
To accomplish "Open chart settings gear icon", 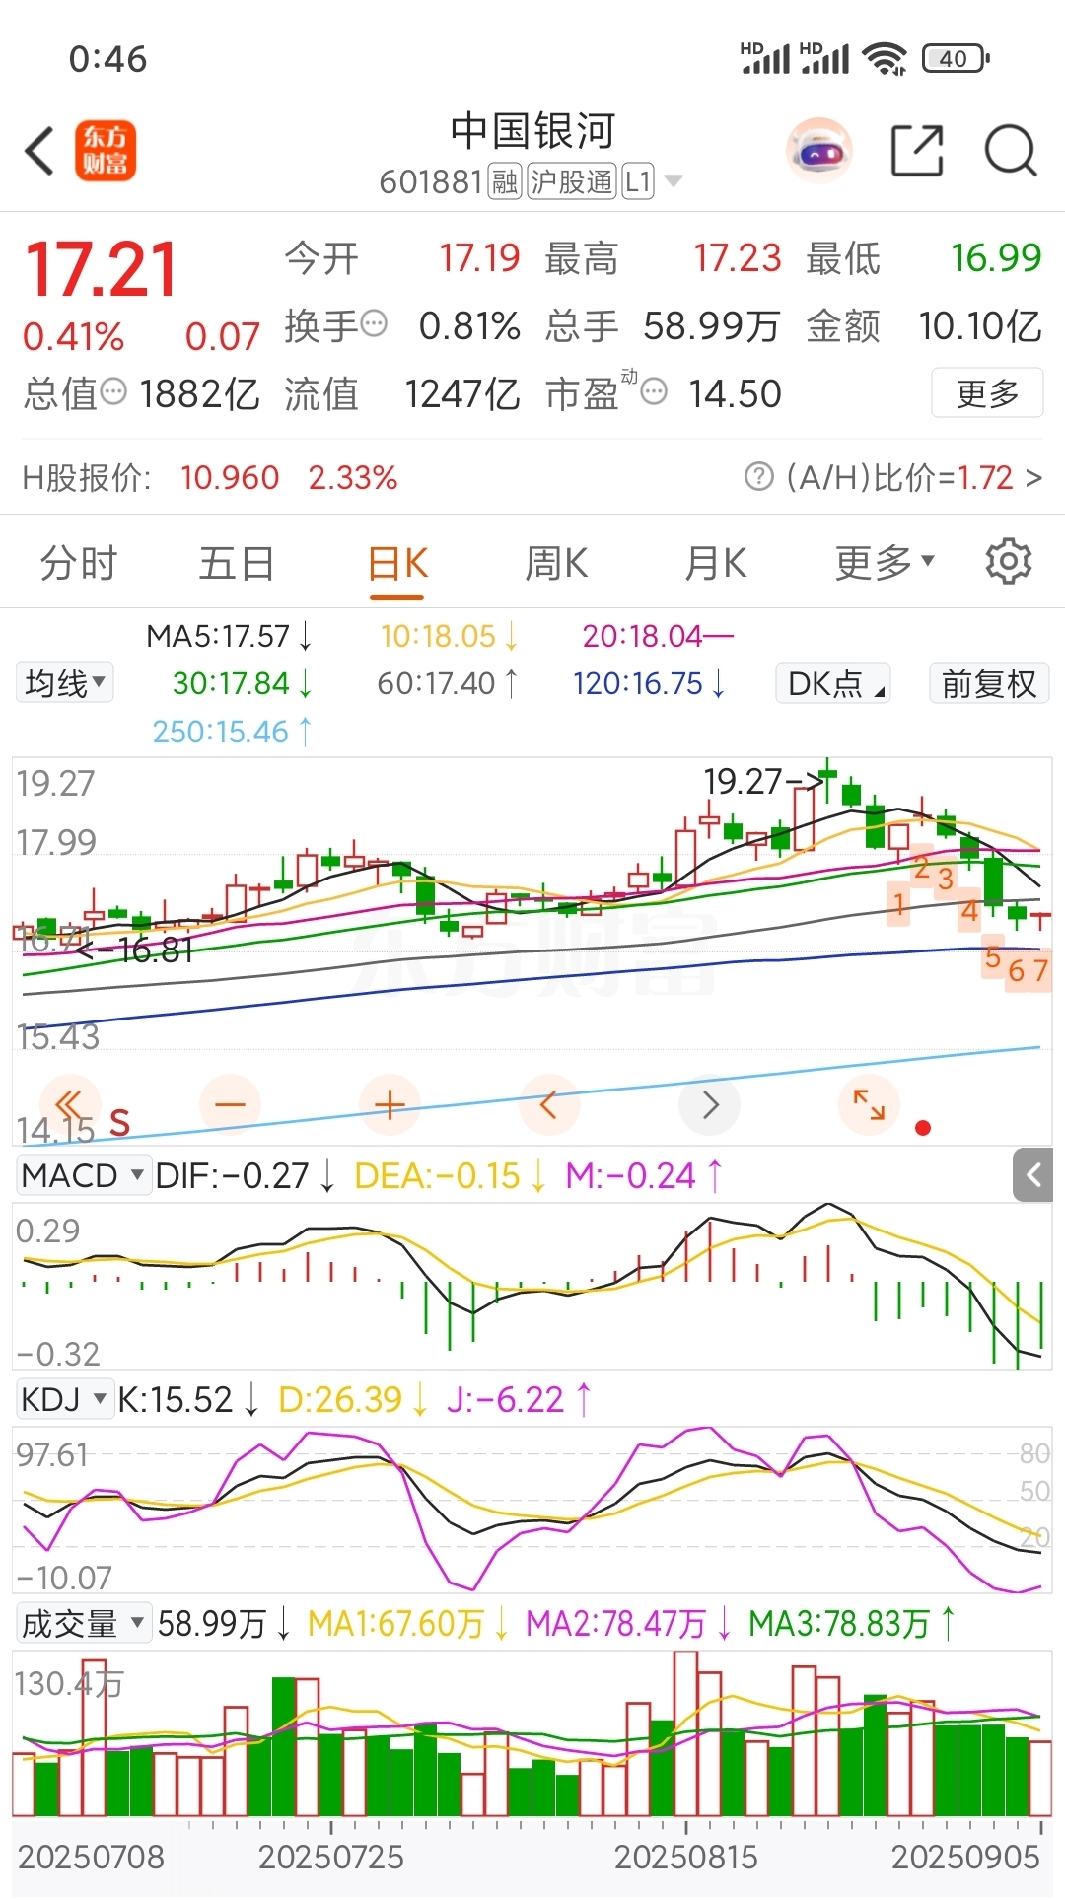I will point(1008,562).
